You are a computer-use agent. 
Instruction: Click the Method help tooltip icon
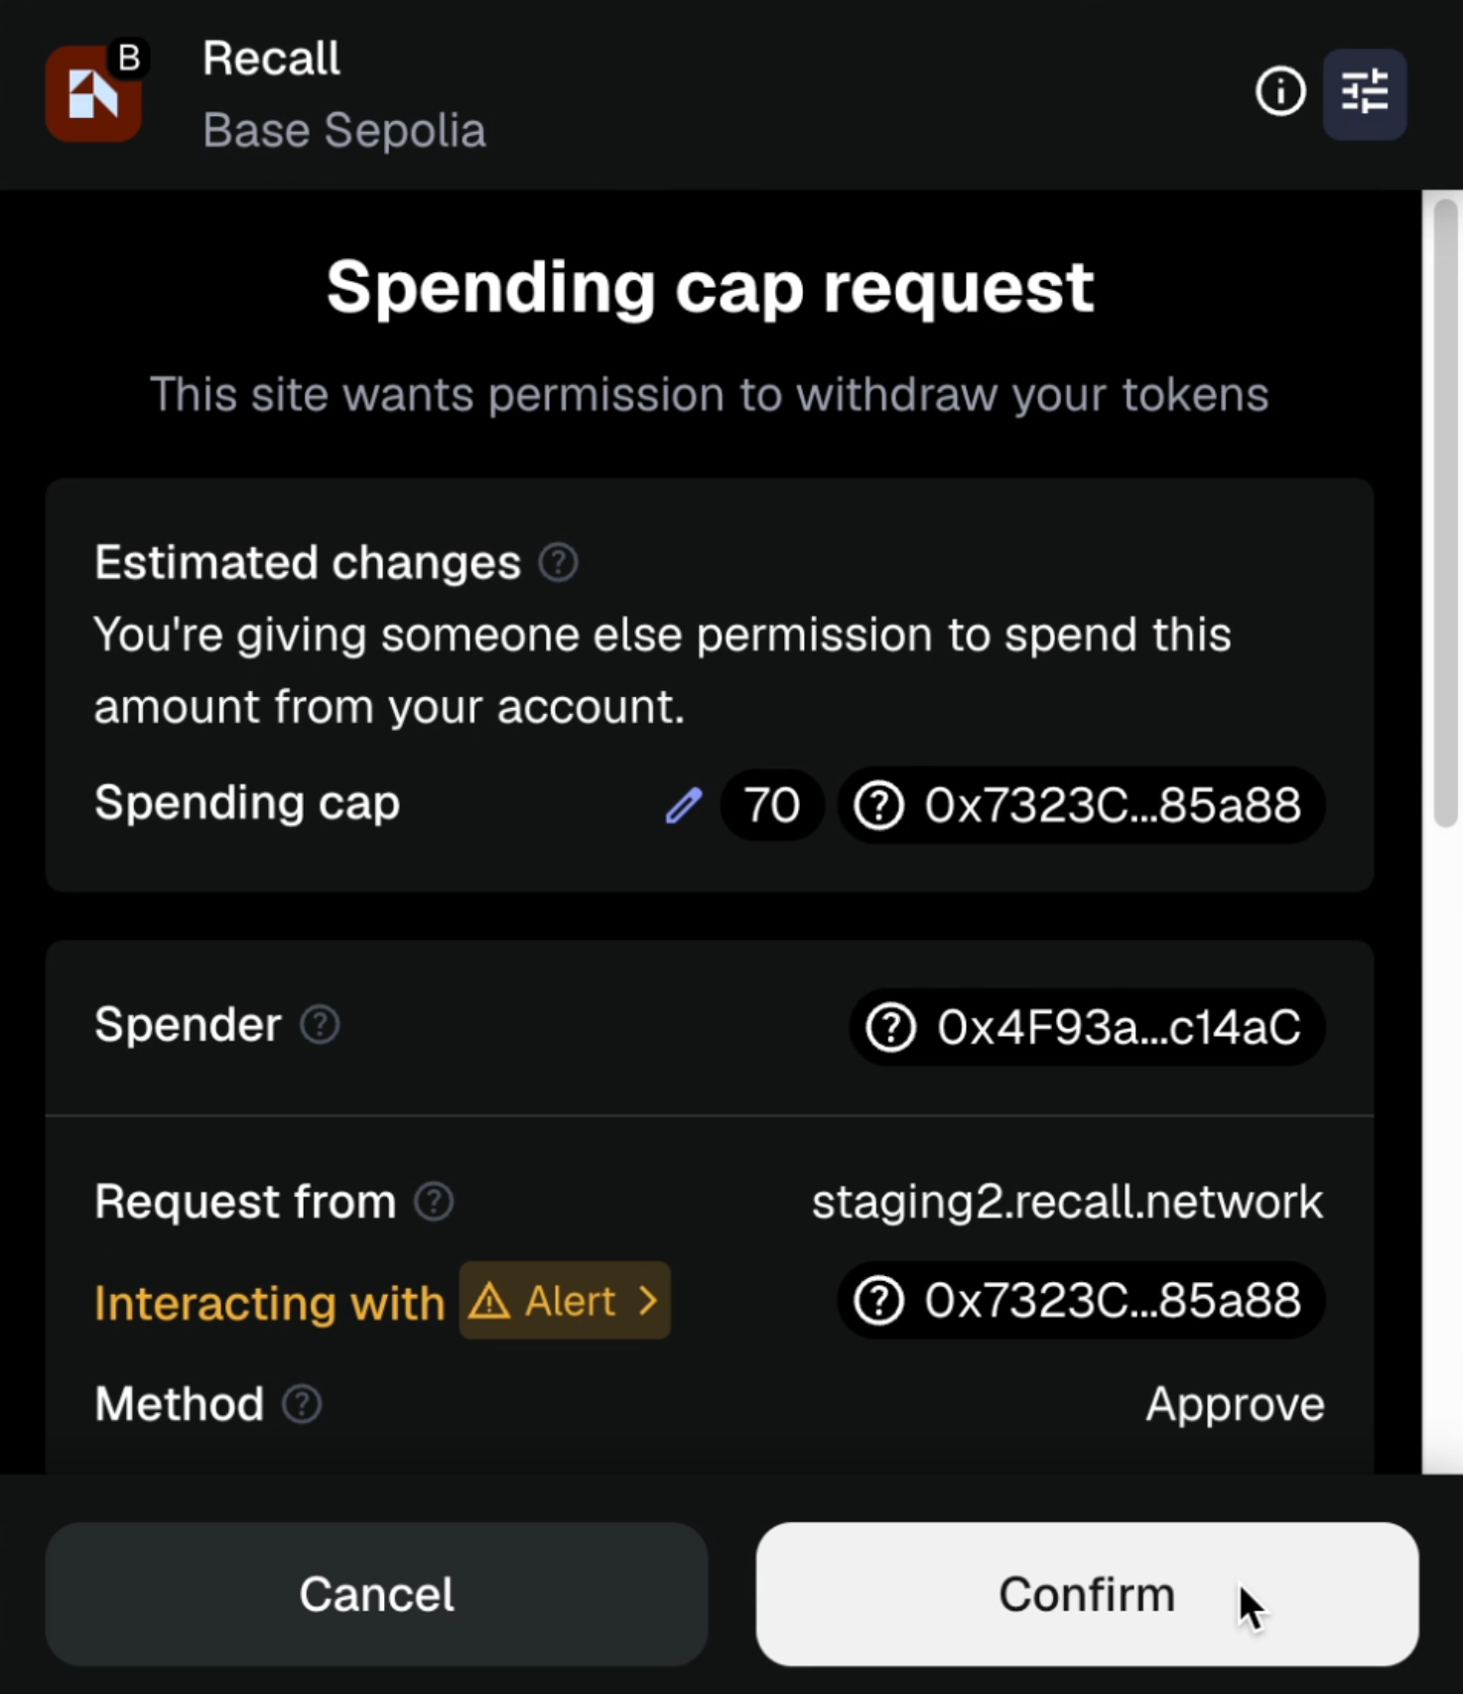click(302, 1404)
